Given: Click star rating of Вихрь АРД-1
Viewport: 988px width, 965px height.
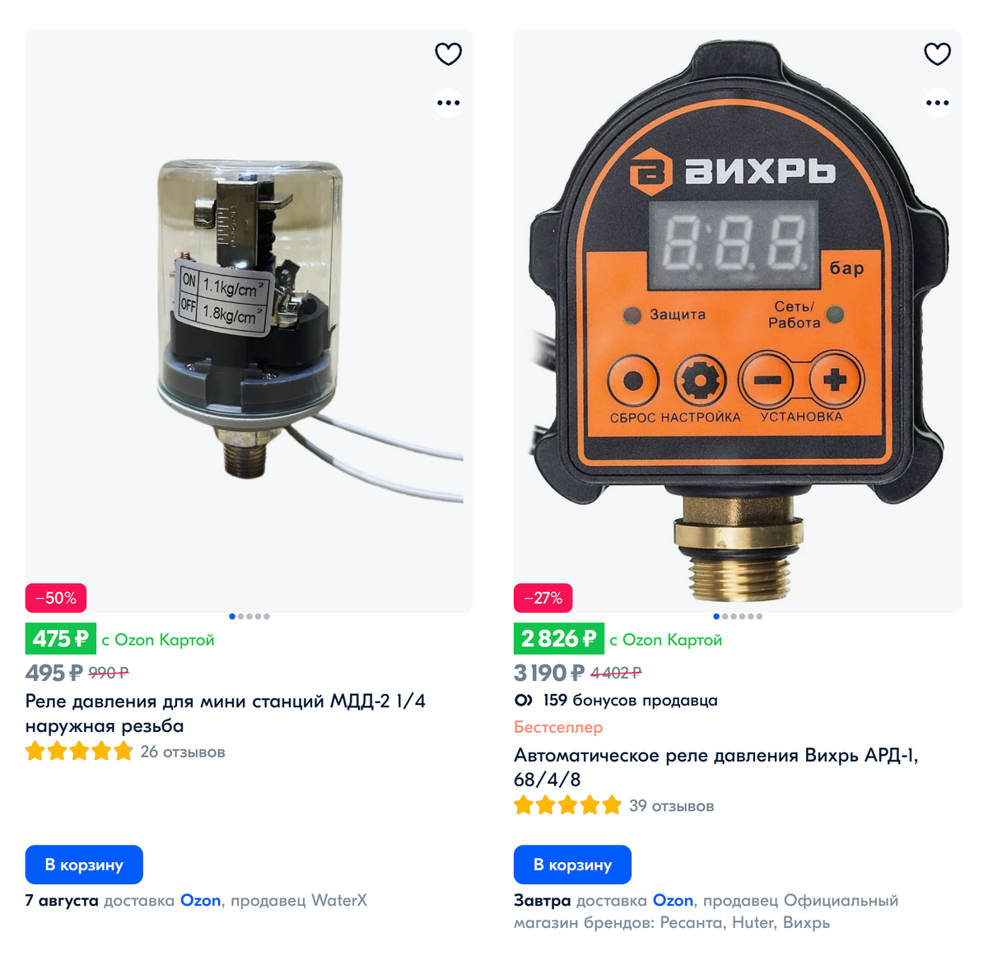Looking at the screenshot, I should tap(567, 805).
